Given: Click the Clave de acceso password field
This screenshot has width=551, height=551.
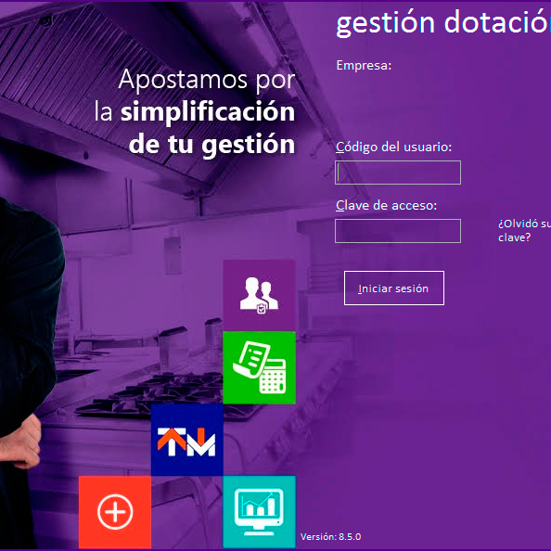Looking at the screenshot, I should click(x=398, y=231).
